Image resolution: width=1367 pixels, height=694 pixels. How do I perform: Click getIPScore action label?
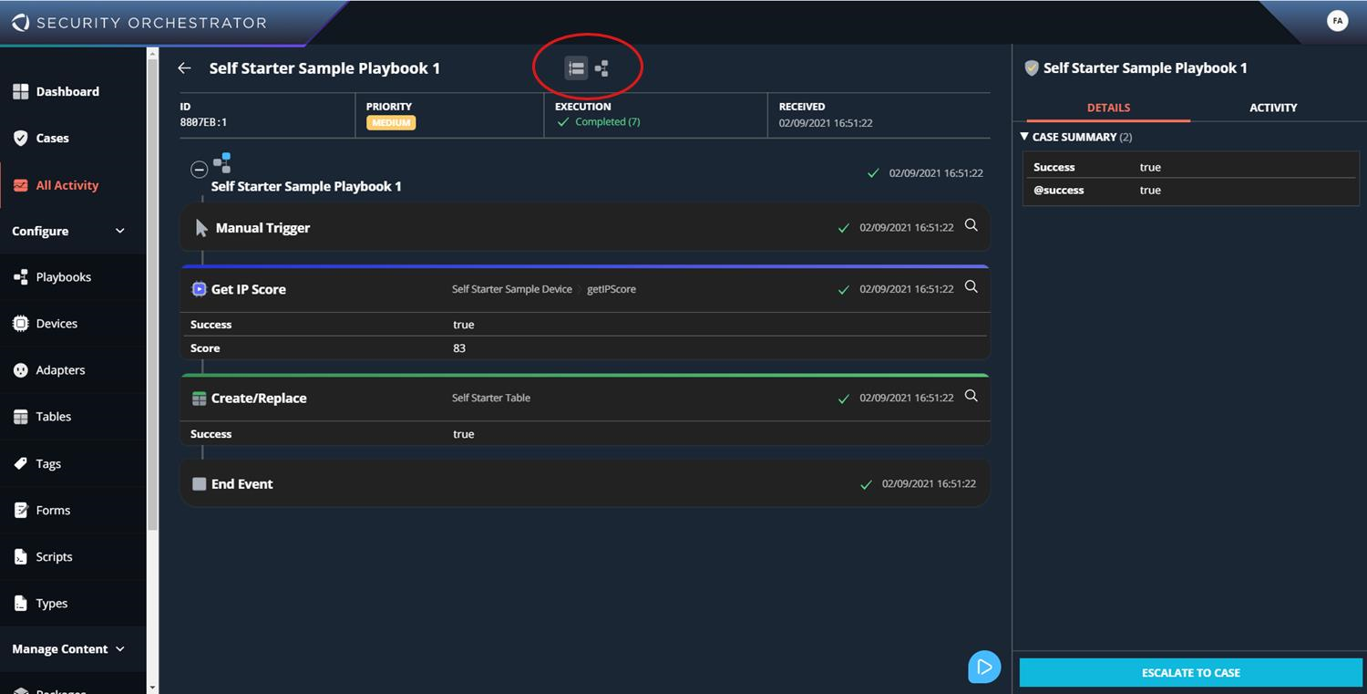612,289
